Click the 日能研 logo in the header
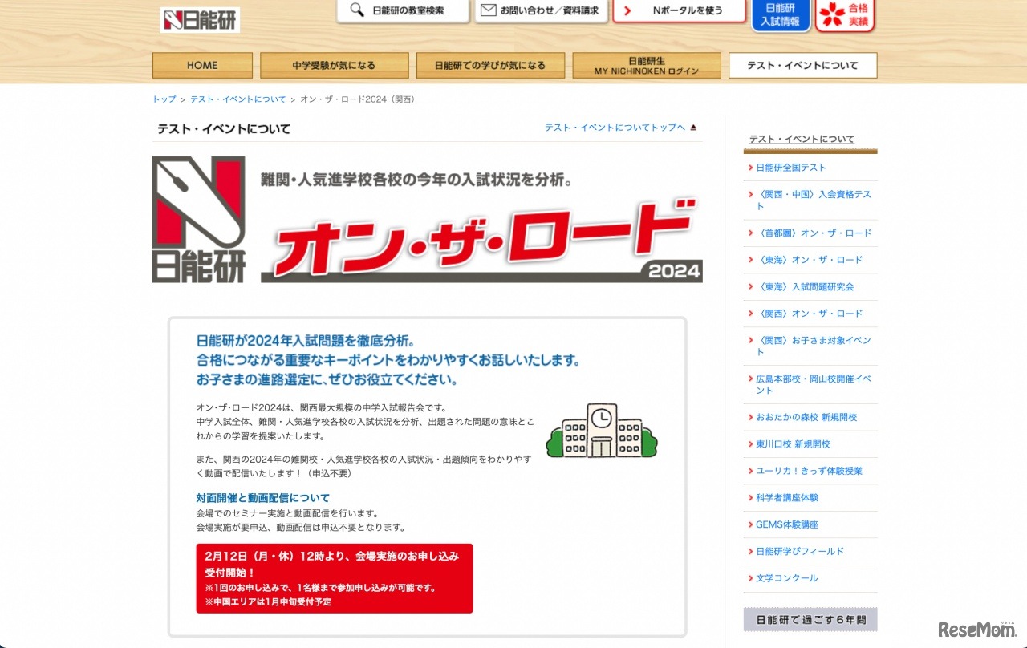 (x=200, y=20)
